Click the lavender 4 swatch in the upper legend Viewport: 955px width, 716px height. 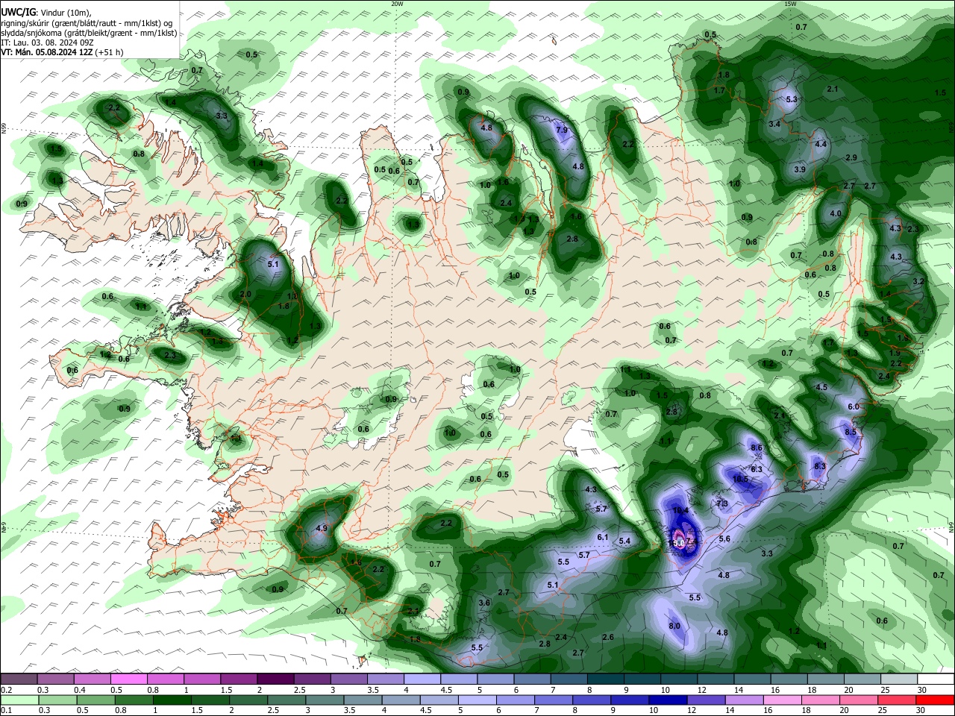click(422, 679)
